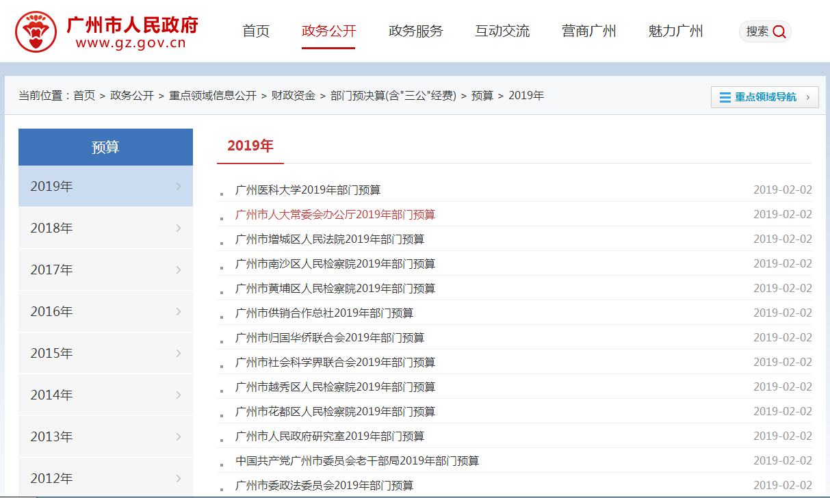The height and width of the screenshot is (498, 830).
Task: Select 2014年 in the budget sidebar
Action: pyautogui.click(x=51, y=395)
